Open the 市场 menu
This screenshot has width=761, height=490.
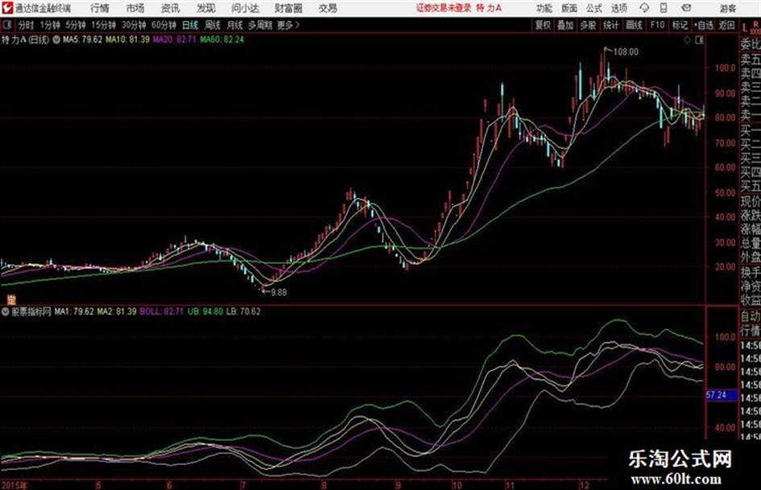point(135,8)
